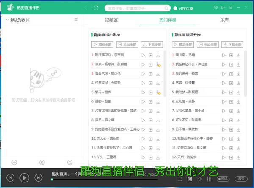Open settings gear in title bar
Viewport: 254px width, 188px height.
(x=216, y=8)
